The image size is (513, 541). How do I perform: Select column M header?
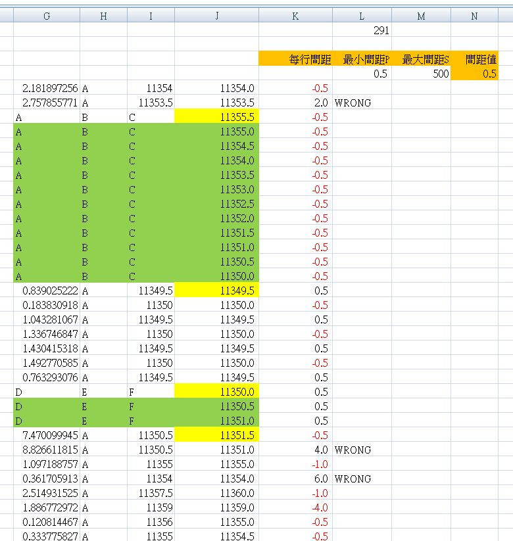click(x=421, y=16)
